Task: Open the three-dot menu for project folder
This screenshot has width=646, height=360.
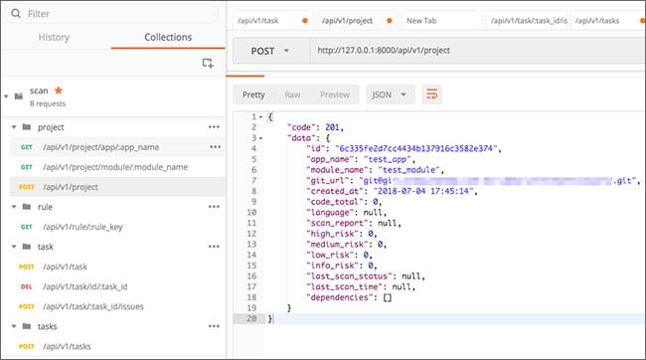Action: 214,127
